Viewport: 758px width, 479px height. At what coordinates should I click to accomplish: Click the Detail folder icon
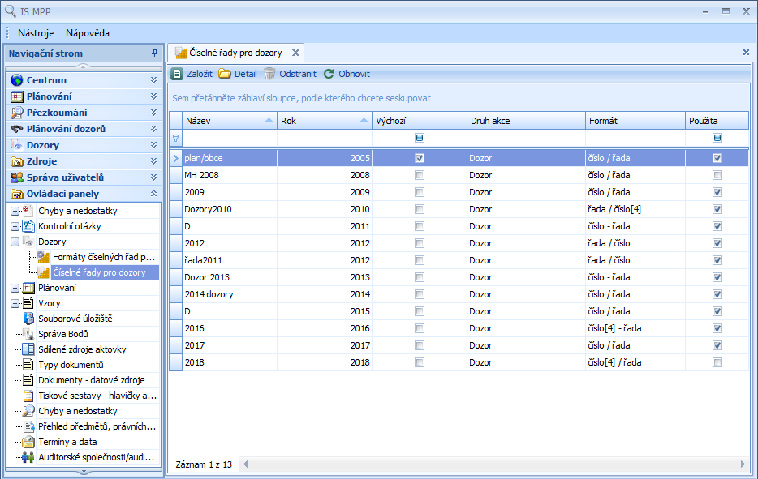(x=224, y=74)
